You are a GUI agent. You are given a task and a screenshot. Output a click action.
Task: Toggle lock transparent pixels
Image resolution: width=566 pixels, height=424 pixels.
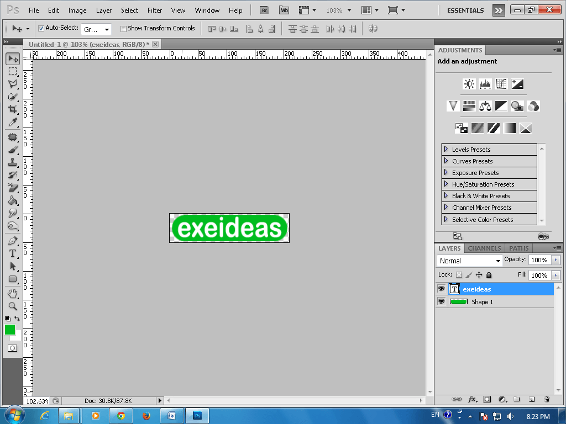[x=459, y=275]
